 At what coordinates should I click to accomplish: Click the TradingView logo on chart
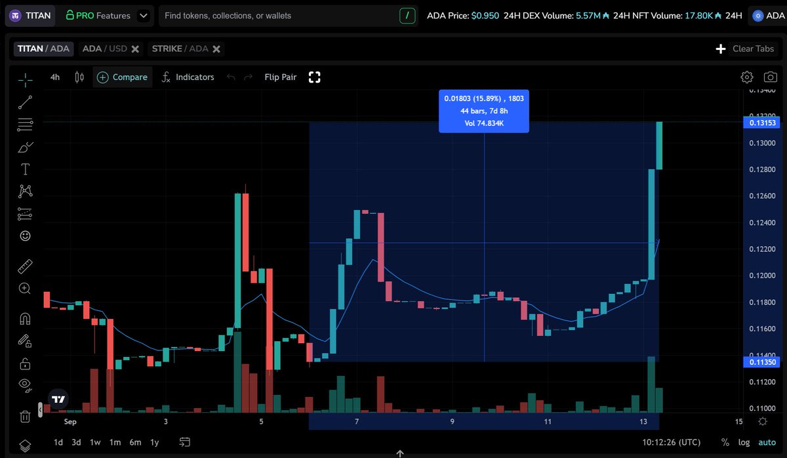(59, 399)
